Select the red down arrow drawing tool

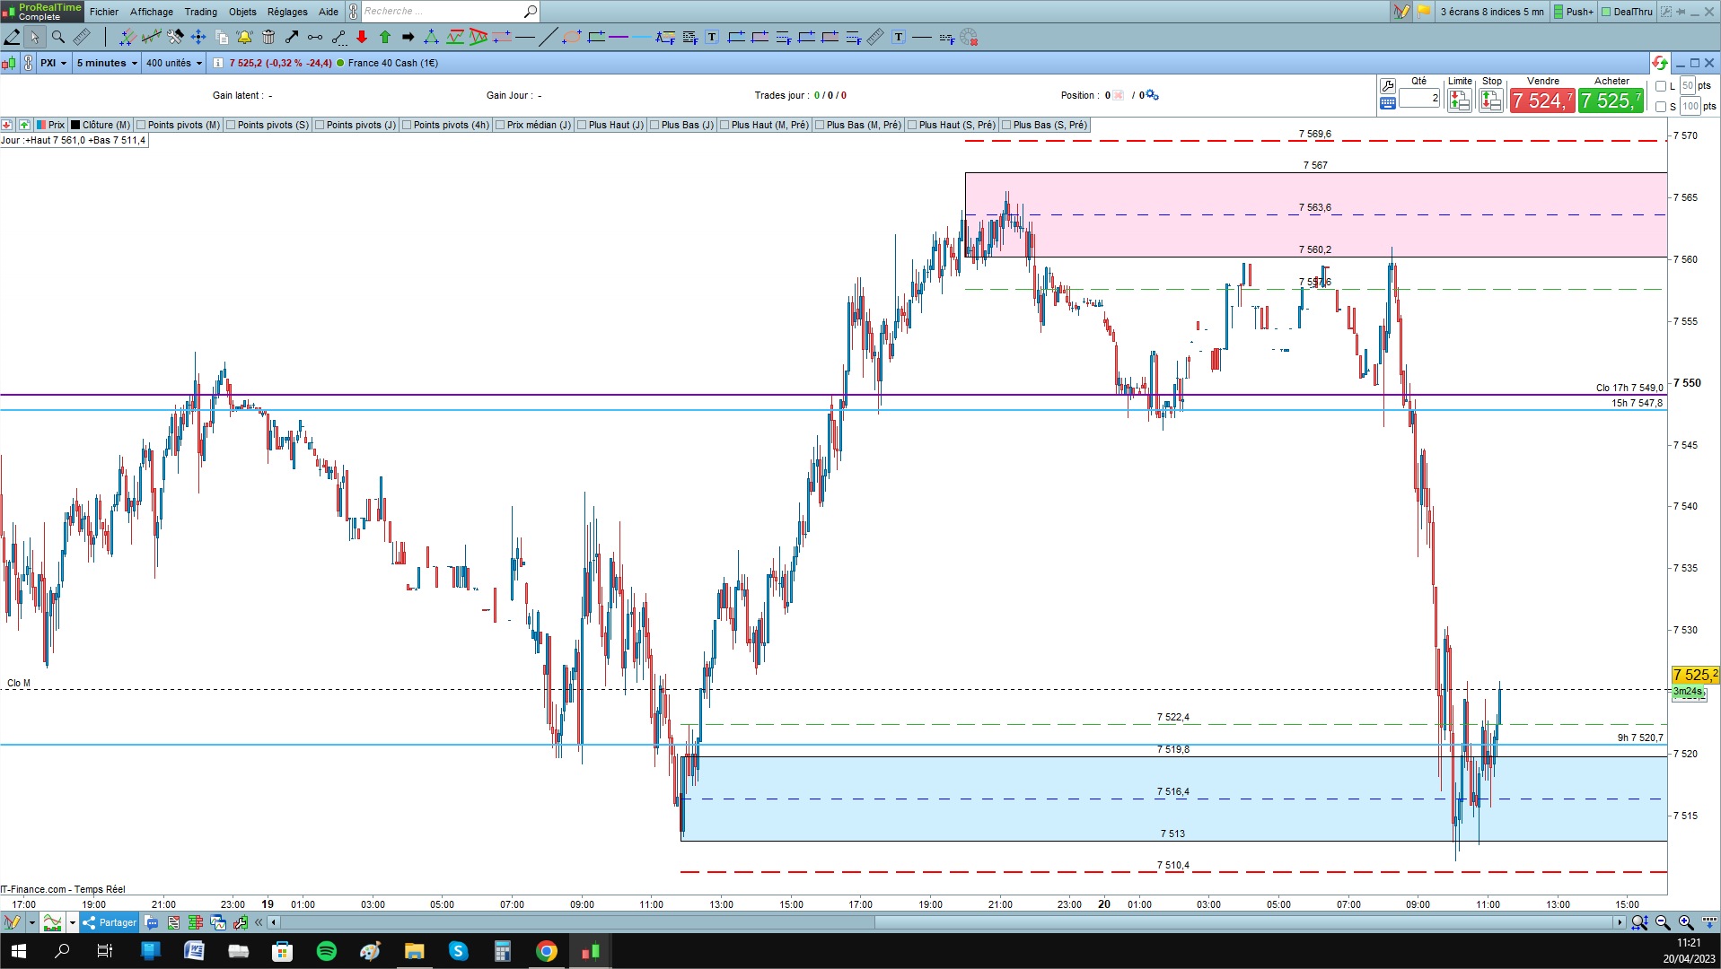(362, 37)
